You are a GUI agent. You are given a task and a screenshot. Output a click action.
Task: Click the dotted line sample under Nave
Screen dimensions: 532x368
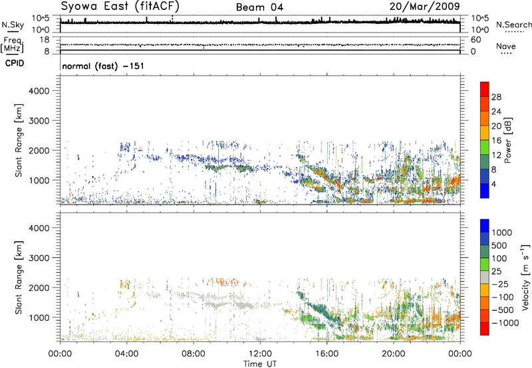506,53
